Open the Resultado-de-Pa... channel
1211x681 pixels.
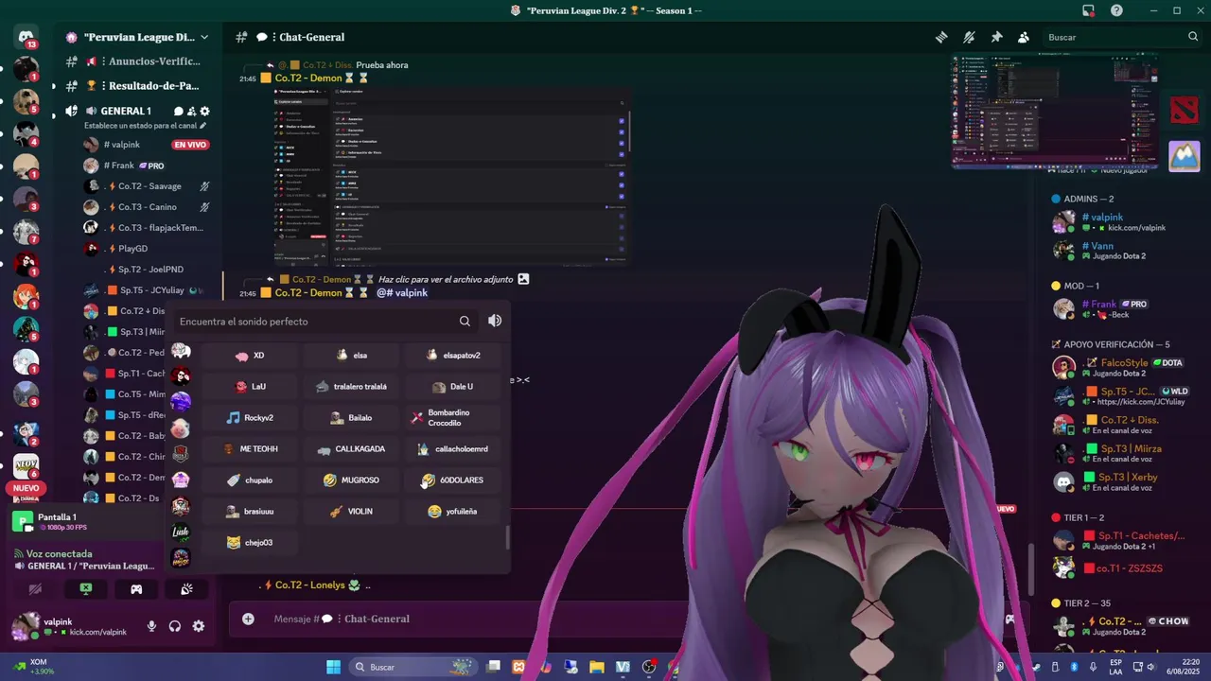tap(137, 86)
